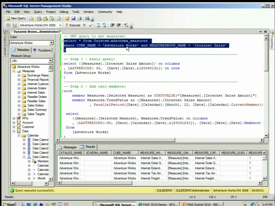Close the query document with X
This screenshot has width=275, height=206.
point(266,31)
